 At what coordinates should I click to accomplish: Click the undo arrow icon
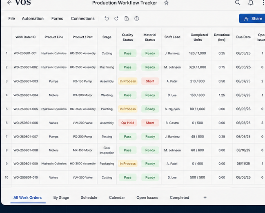(x=107, y=18)
